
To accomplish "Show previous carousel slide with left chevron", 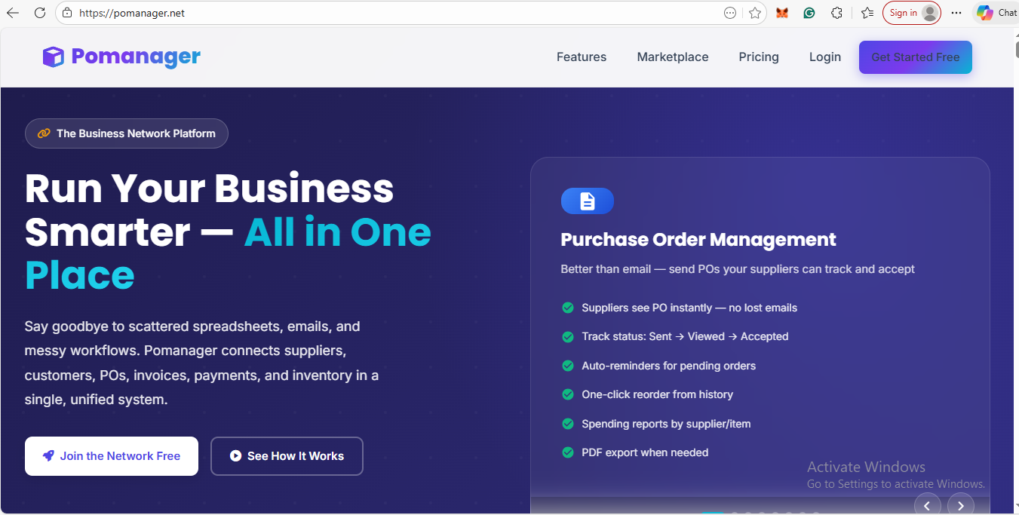I will 928,505.
